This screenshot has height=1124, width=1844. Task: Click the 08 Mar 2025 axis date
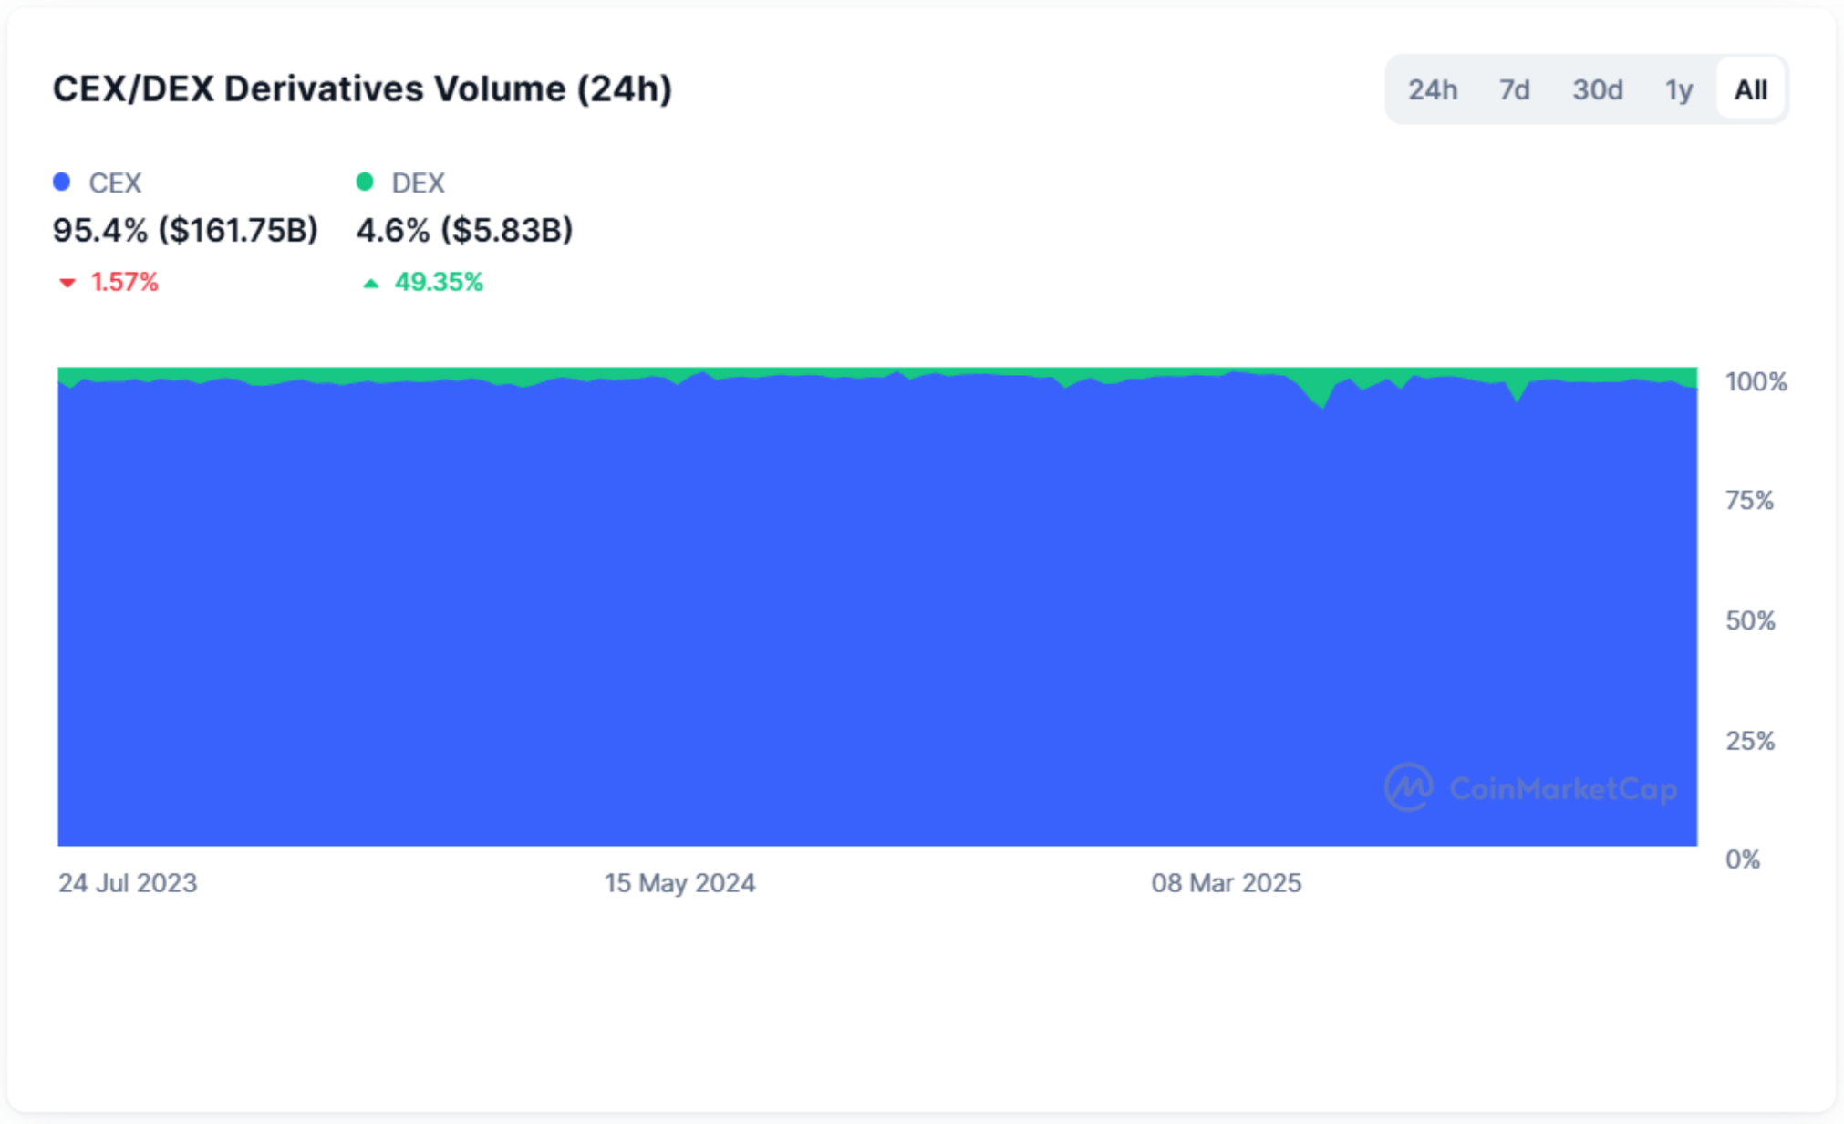(x=1226, y=882)
